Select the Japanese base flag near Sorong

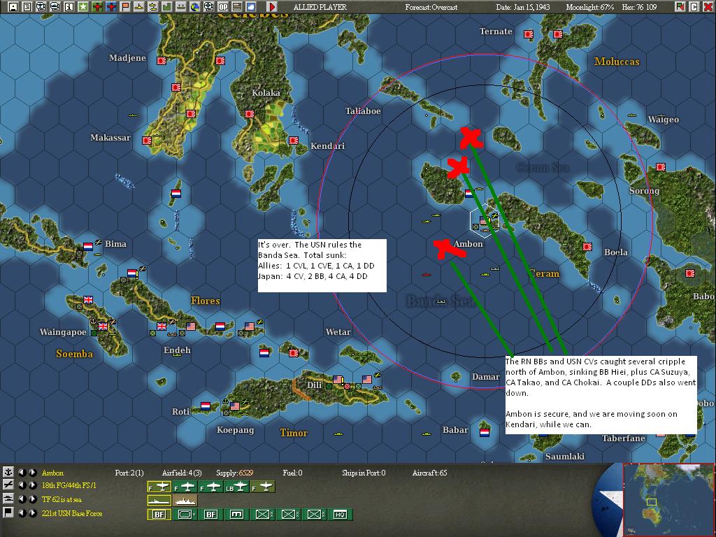[x=661, y=167]
